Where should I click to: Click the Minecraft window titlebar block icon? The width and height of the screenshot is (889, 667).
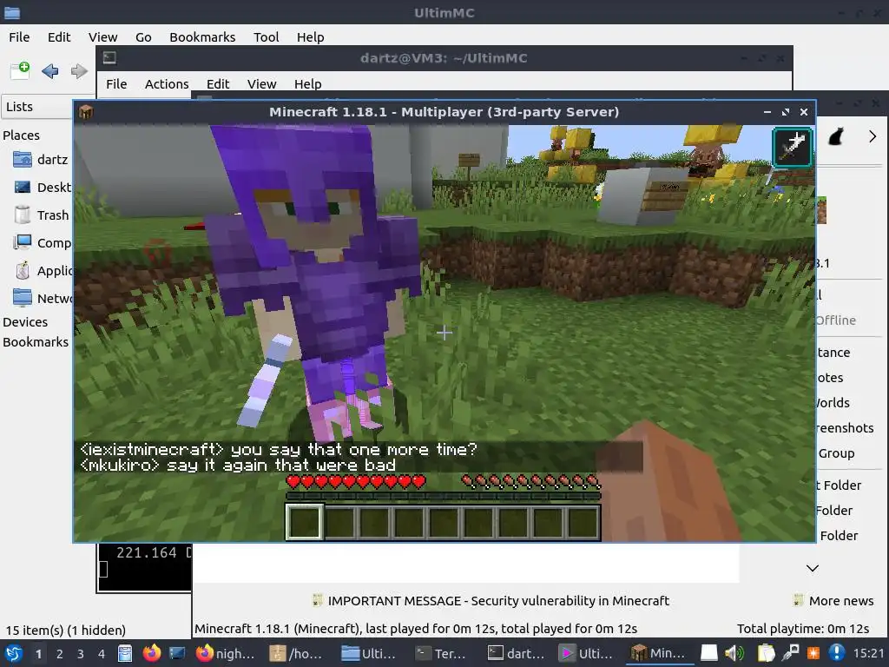[86, 112]
